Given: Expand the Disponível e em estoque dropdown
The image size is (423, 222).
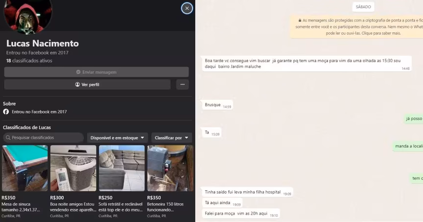Looking at the screenshot, I should tap(117, 138).
